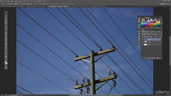Click the Layer 2 thumbnail
171x96 pixels.
[x=145, y=42]
